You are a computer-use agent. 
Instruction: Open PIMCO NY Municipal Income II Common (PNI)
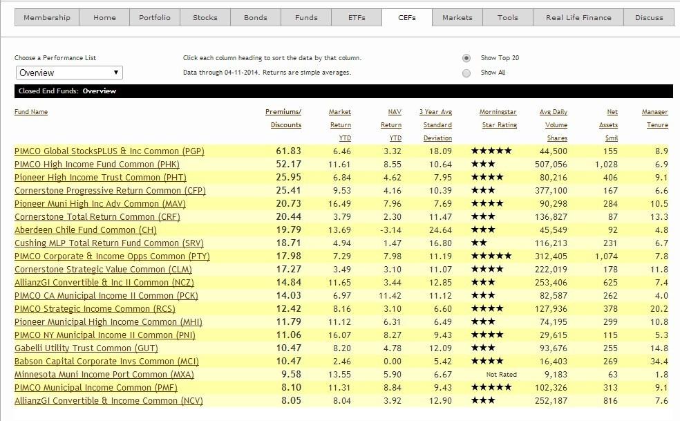click(105, 335)
